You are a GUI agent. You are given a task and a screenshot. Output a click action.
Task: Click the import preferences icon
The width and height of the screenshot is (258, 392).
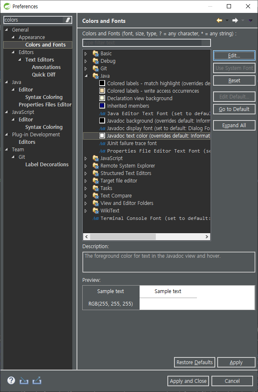click(24, 380)
